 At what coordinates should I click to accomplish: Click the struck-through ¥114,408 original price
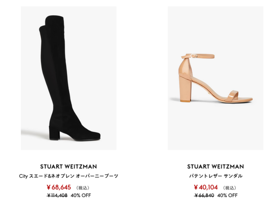tap(57, 195)
